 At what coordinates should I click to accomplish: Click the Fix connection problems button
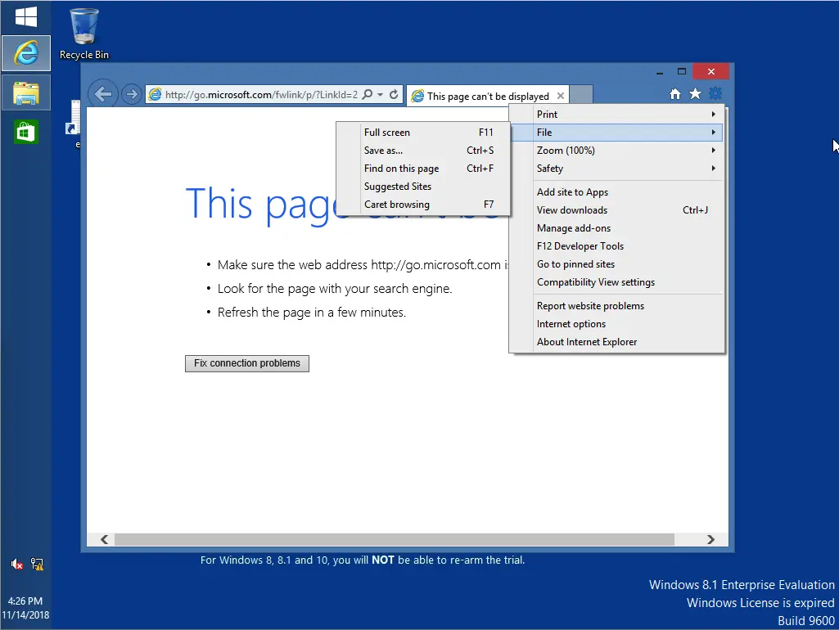pos(246,363)
